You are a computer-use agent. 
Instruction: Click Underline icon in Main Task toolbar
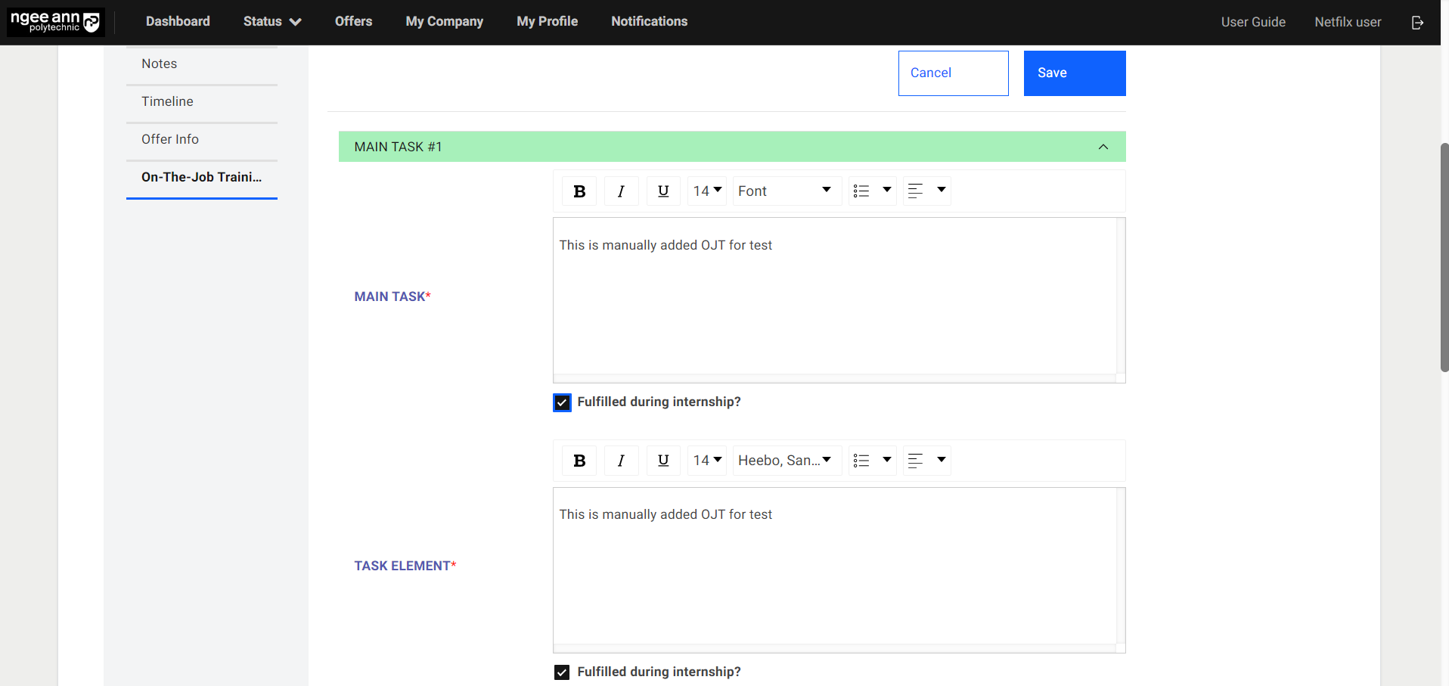point(663,191)
